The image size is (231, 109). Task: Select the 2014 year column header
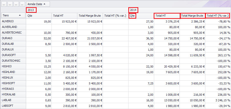tap(133, 10)
